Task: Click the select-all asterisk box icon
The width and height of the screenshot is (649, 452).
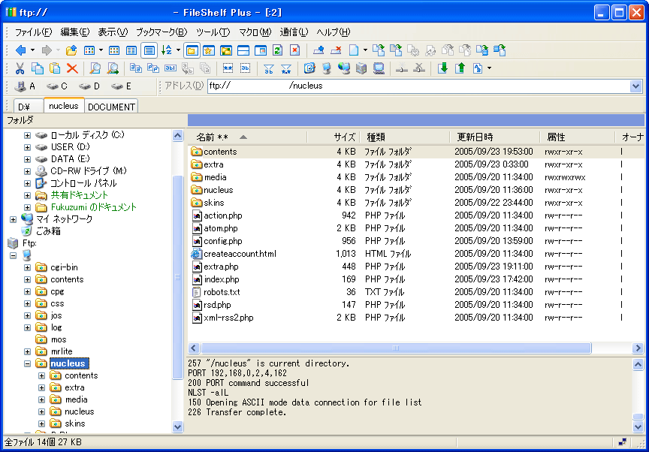Action: coord(228,68)
